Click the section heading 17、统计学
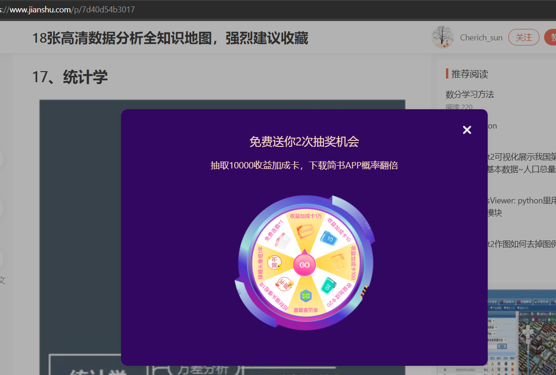Image resolution: width=556 pixels, height=375 pixels. [70, 77]
